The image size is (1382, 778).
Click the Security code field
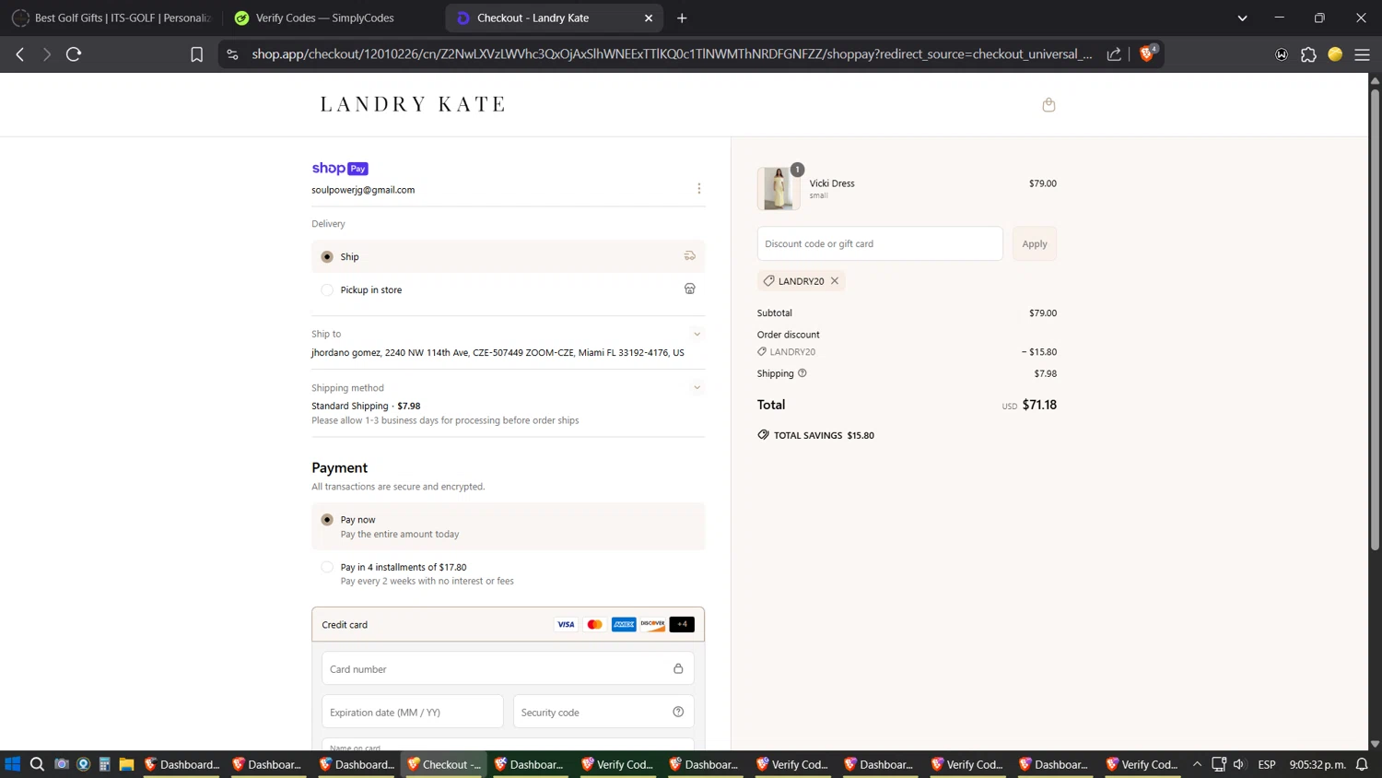[603, 712]
